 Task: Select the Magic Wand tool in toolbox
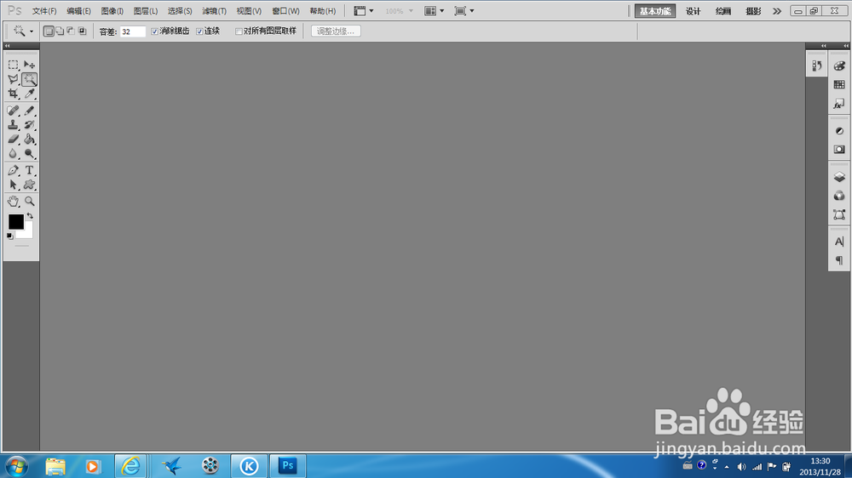tap(29, 79)
